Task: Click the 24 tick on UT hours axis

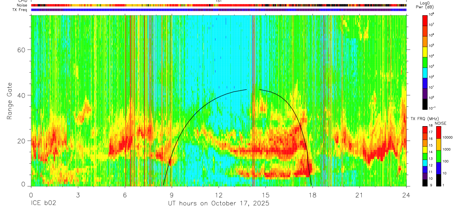Action: 406,195
